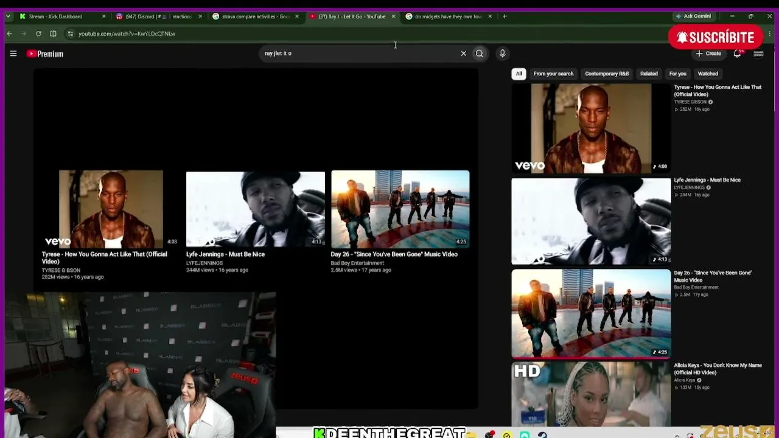Open the account avatar menu
This screenshot has width=779, height=438.
[x=758, y=54]
